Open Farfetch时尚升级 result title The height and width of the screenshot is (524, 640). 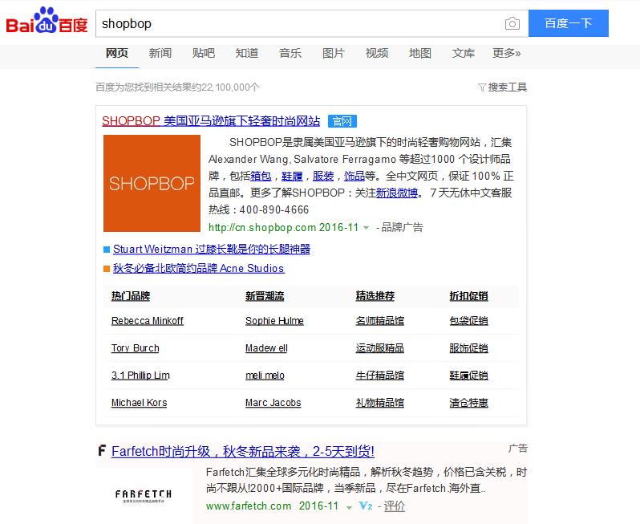[243, 451]
